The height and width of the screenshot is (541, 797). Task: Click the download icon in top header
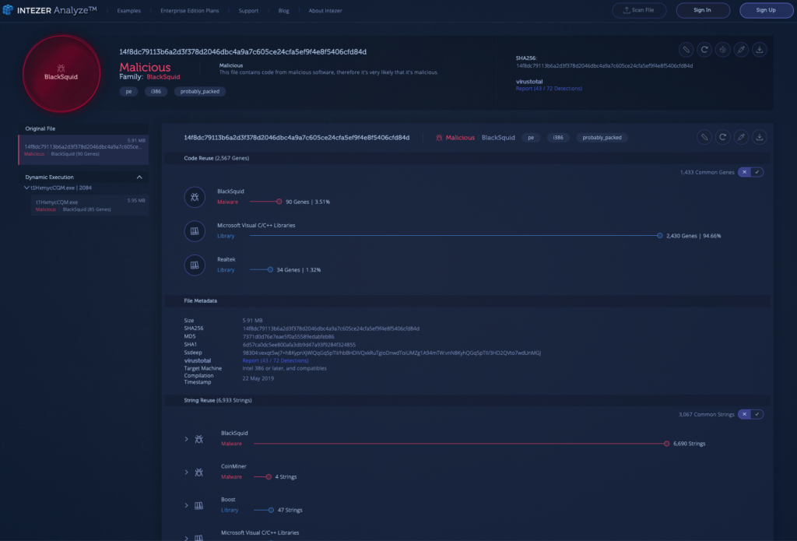(x=760, y=50)
